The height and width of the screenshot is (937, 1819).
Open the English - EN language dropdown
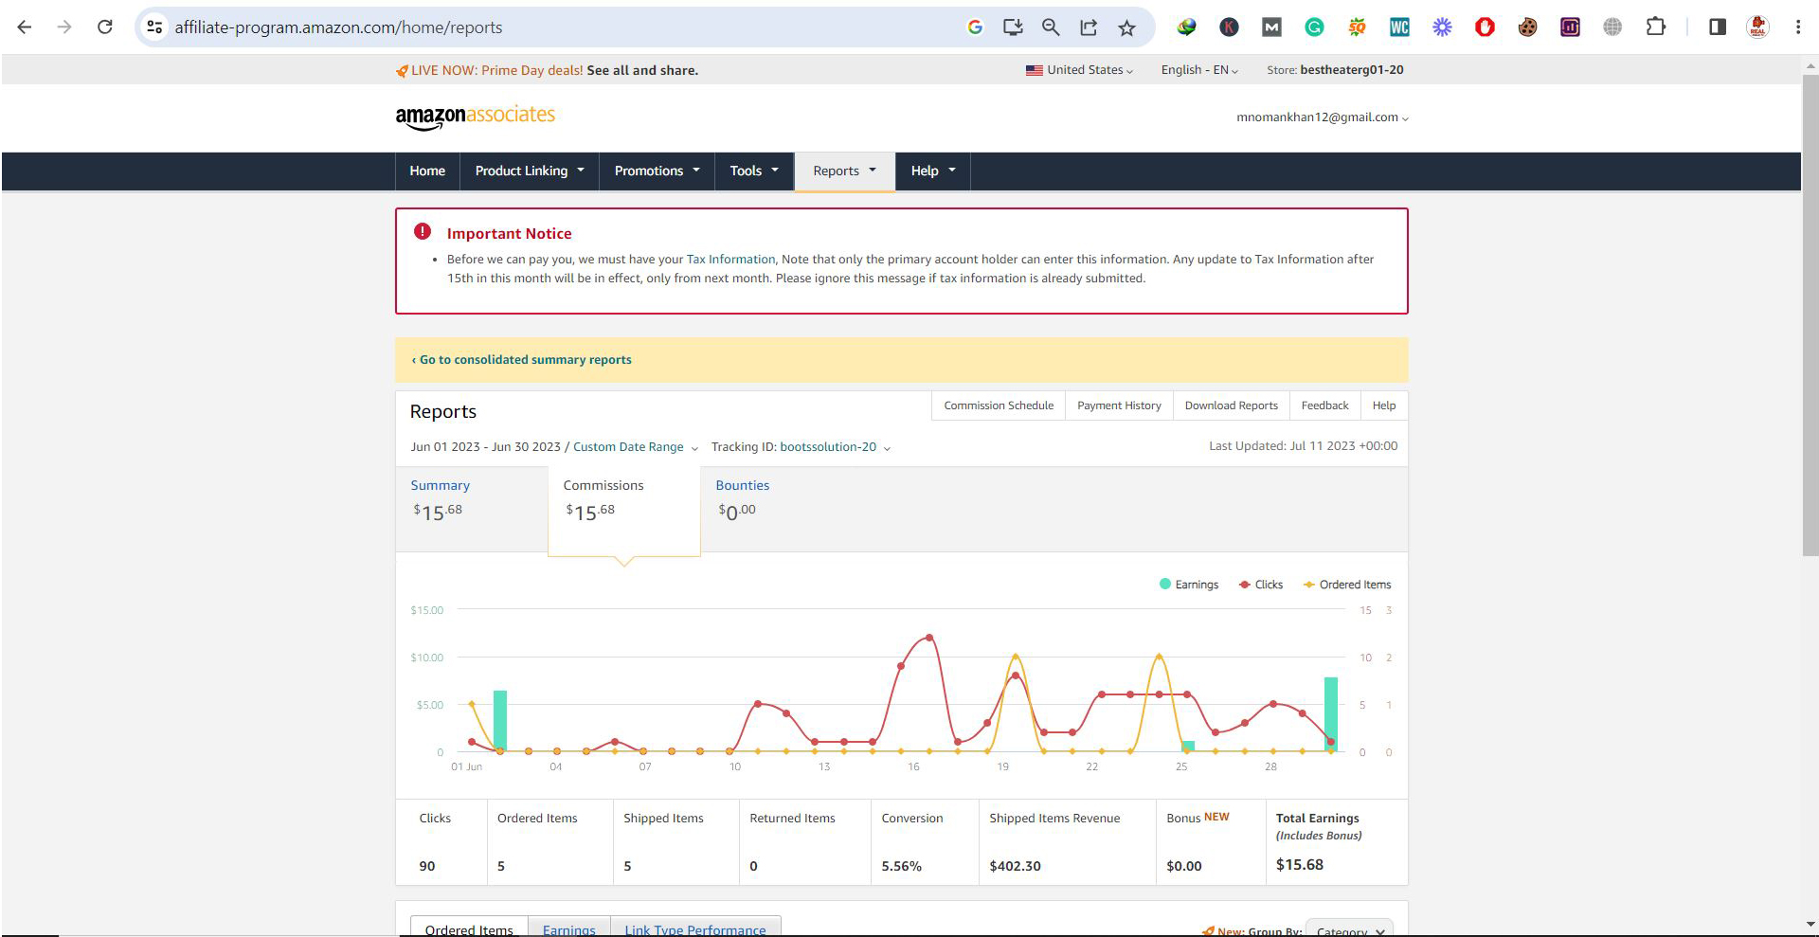pyautogui.click(x=1199, y=70)
